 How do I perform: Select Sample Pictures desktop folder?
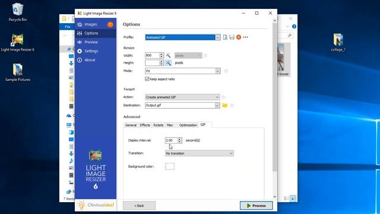pos(18,73)
